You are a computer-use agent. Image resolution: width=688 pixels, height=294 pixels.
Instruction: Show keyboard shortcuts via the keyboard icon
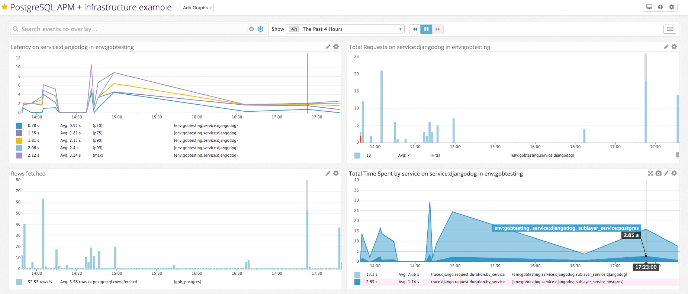(670, 29)
